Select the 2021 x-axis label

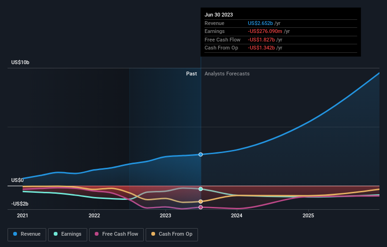coord(23,216)
